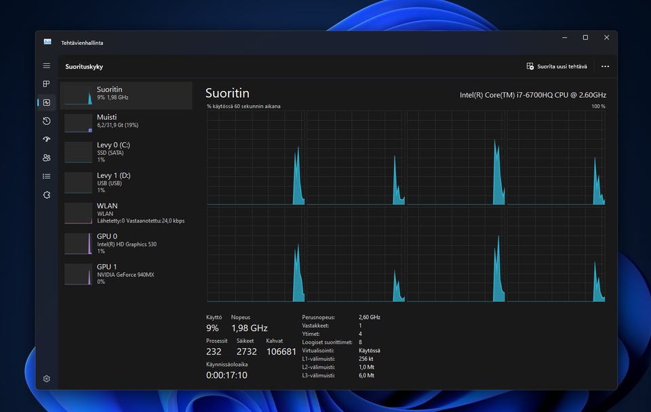The height and width of the screenshot is (412, 651).
Task: Click the WLAN mini graph thumbnail
Action: coord(79,213)
